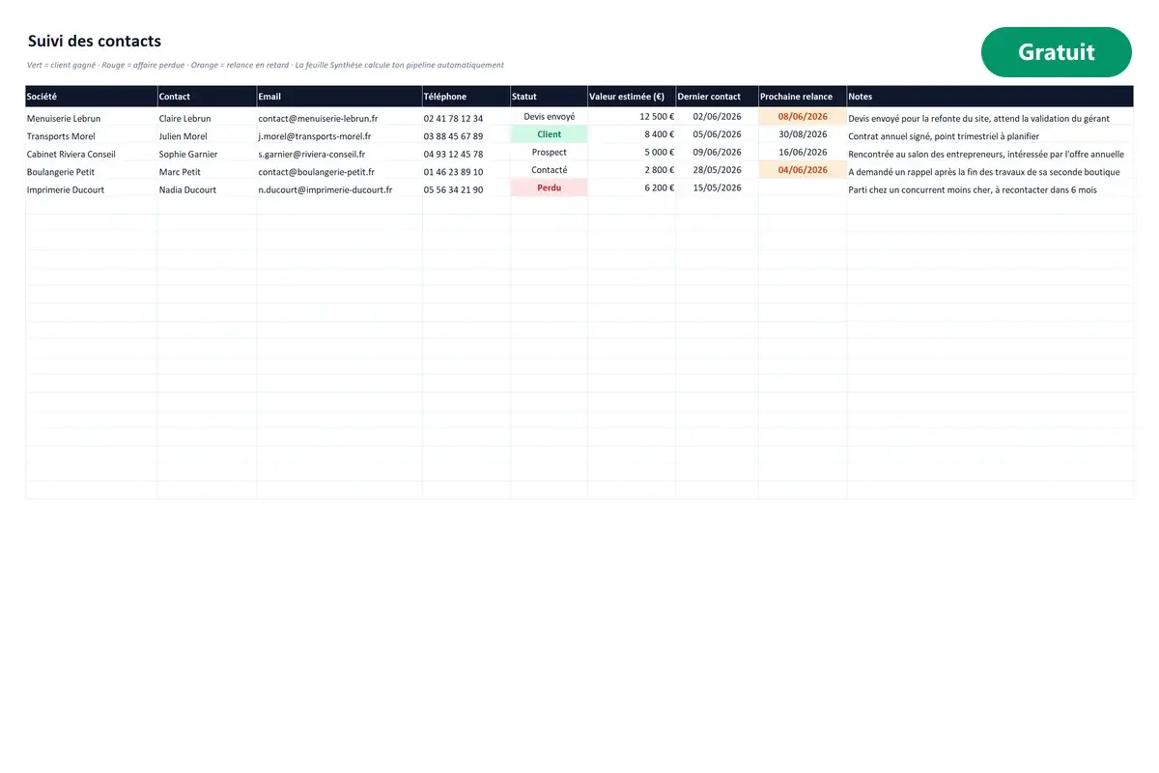Click the Contacté status cell
Screen dimensions: 1159x773
coord(549,170)
